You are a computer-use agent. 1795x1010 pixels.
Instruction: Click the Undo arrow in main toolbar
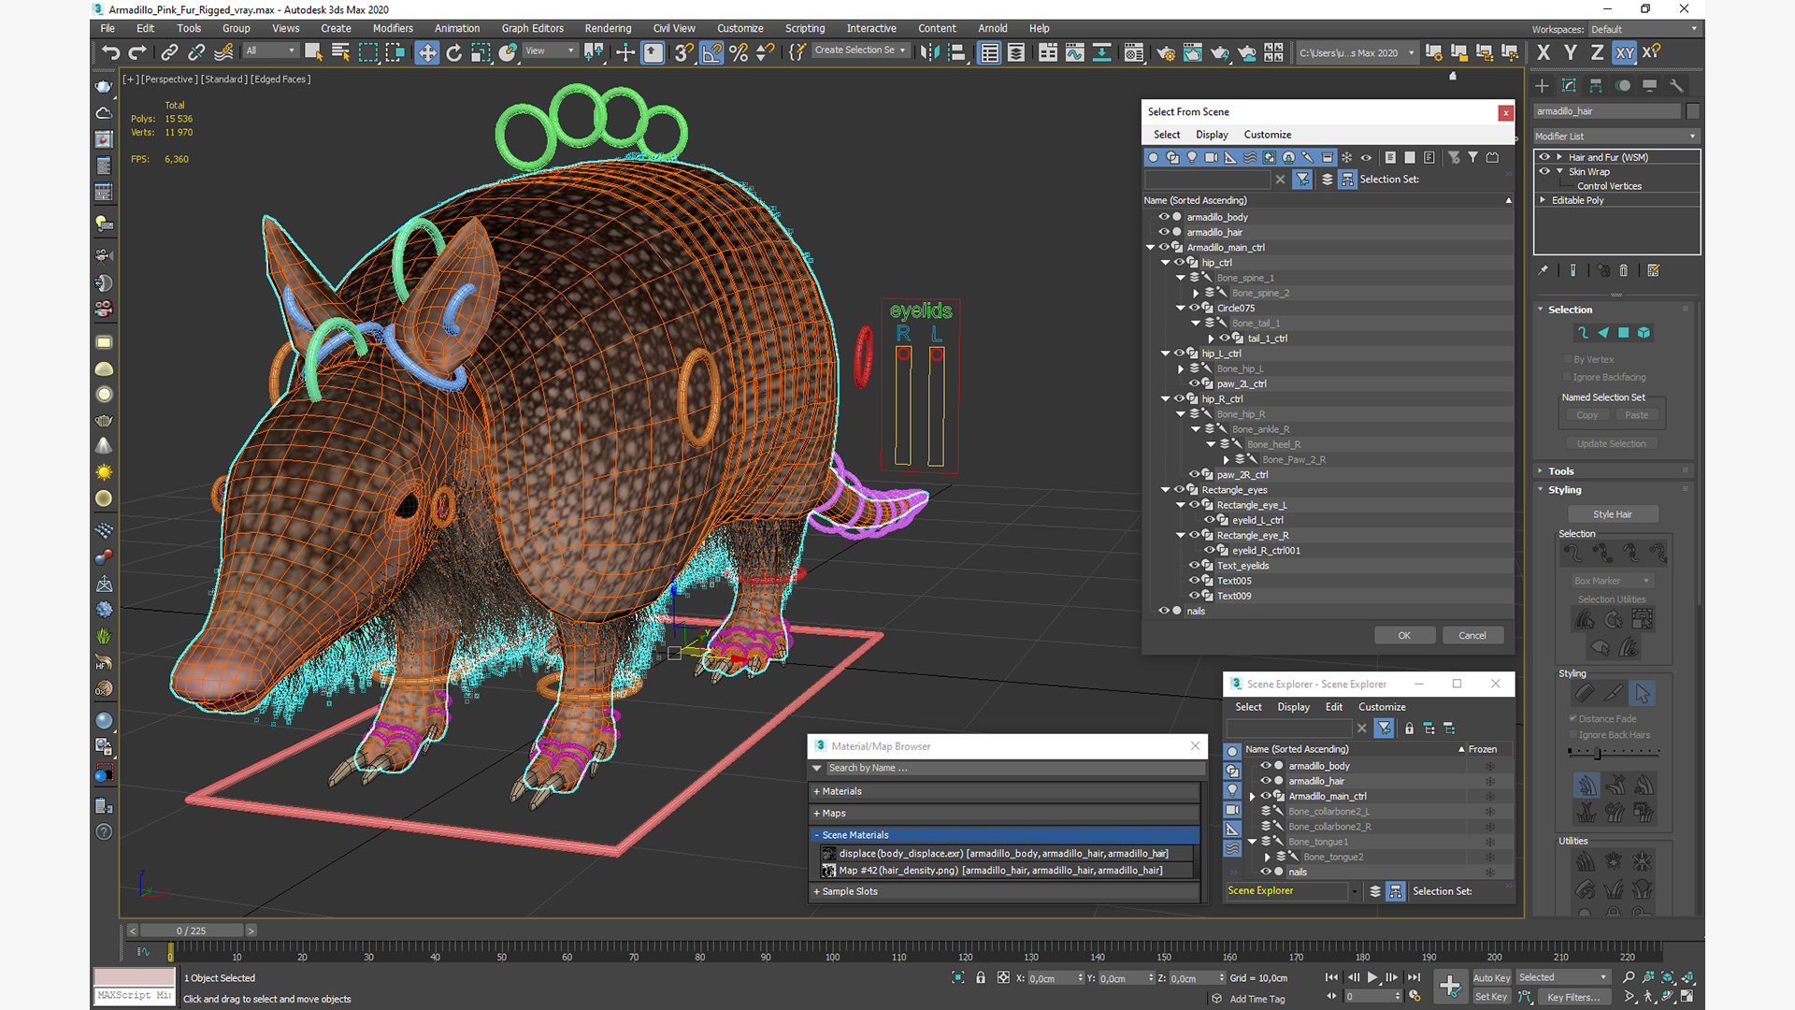111,52
